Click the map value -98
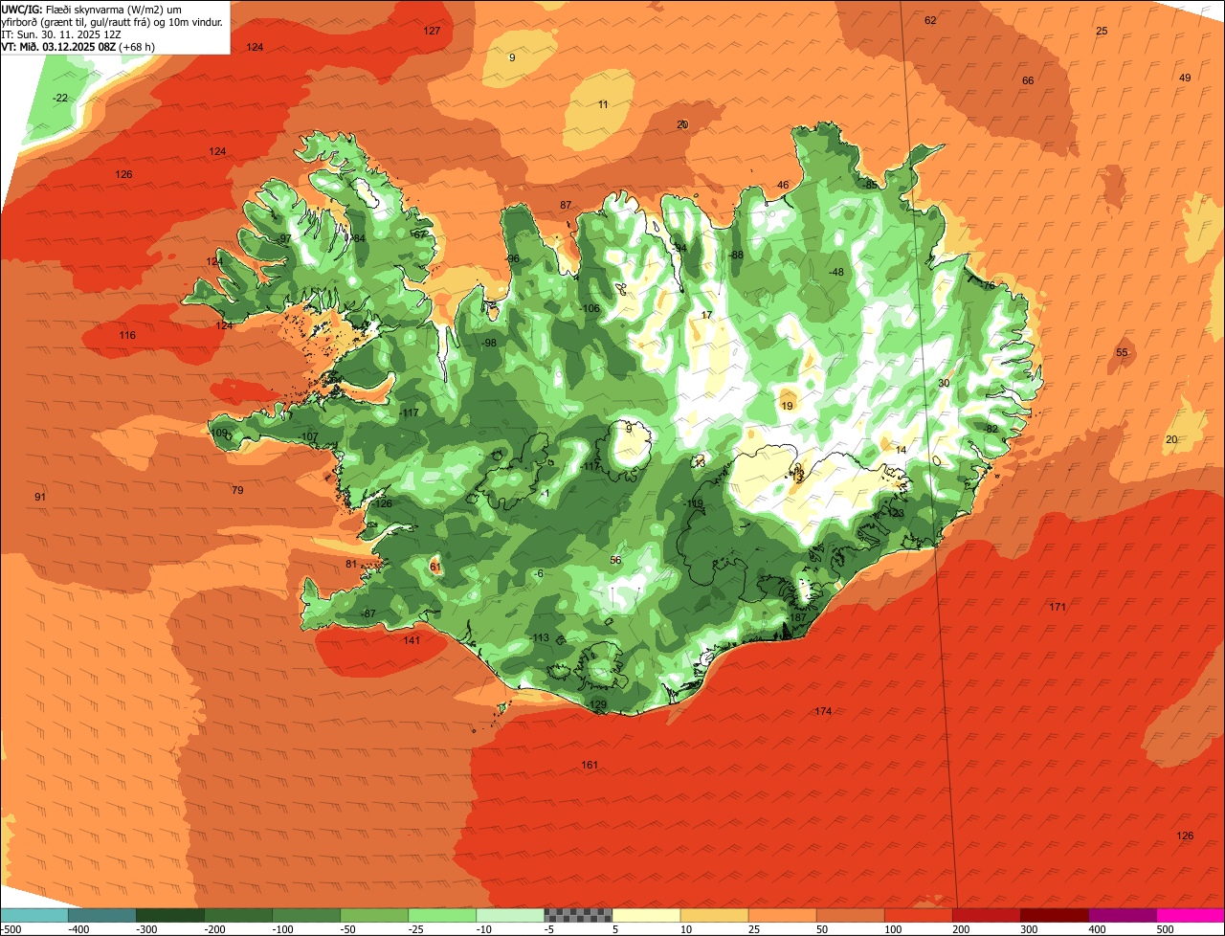Viewport: 1225px width, 936px height. [x=488, y=343]
